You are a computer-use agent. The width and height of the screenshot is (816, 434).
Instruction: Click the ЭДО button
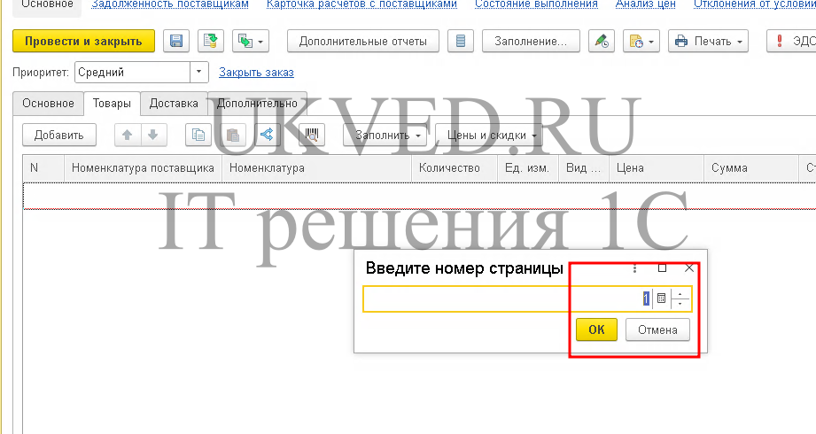[791, 41]
